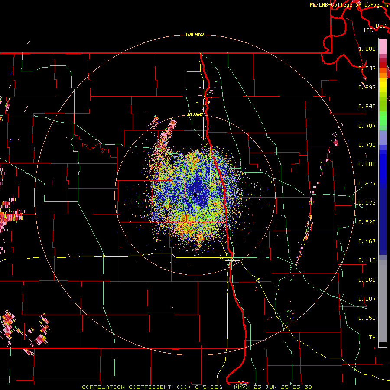Click the 1.000 legend value
390x390 pixels.
[x=367, y=49]
